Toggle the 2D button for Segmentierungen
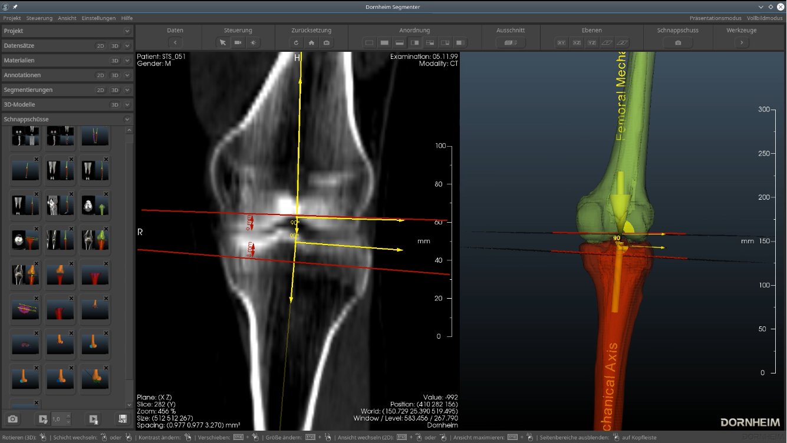 (101, 90)
